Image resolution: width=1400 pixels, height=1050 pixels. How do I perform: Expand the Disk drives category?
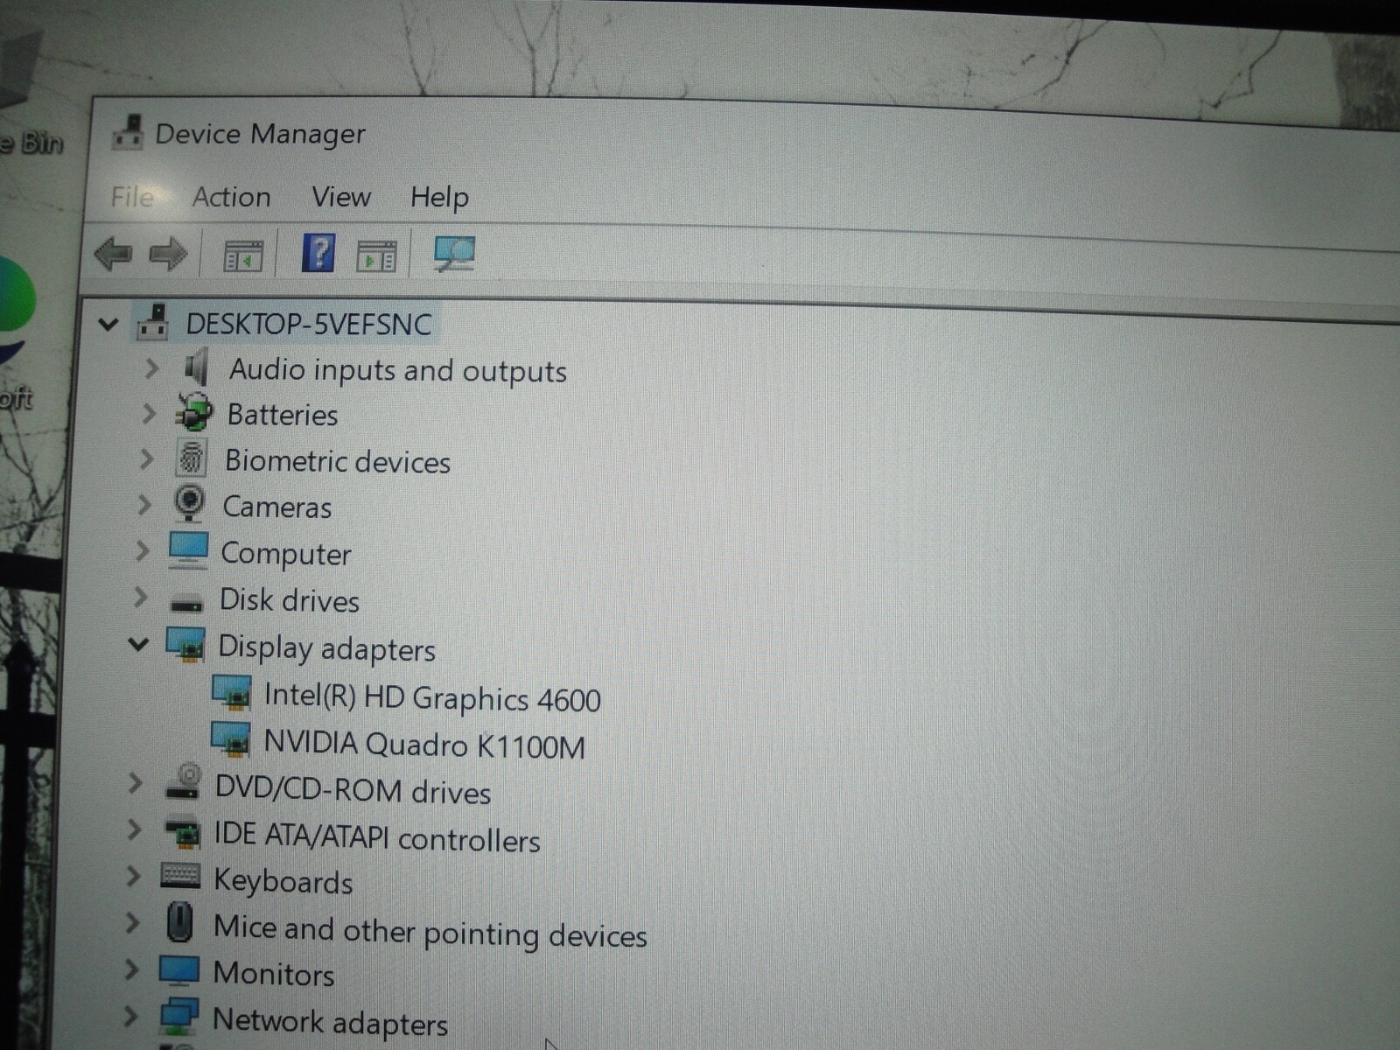tap(141, 598)
